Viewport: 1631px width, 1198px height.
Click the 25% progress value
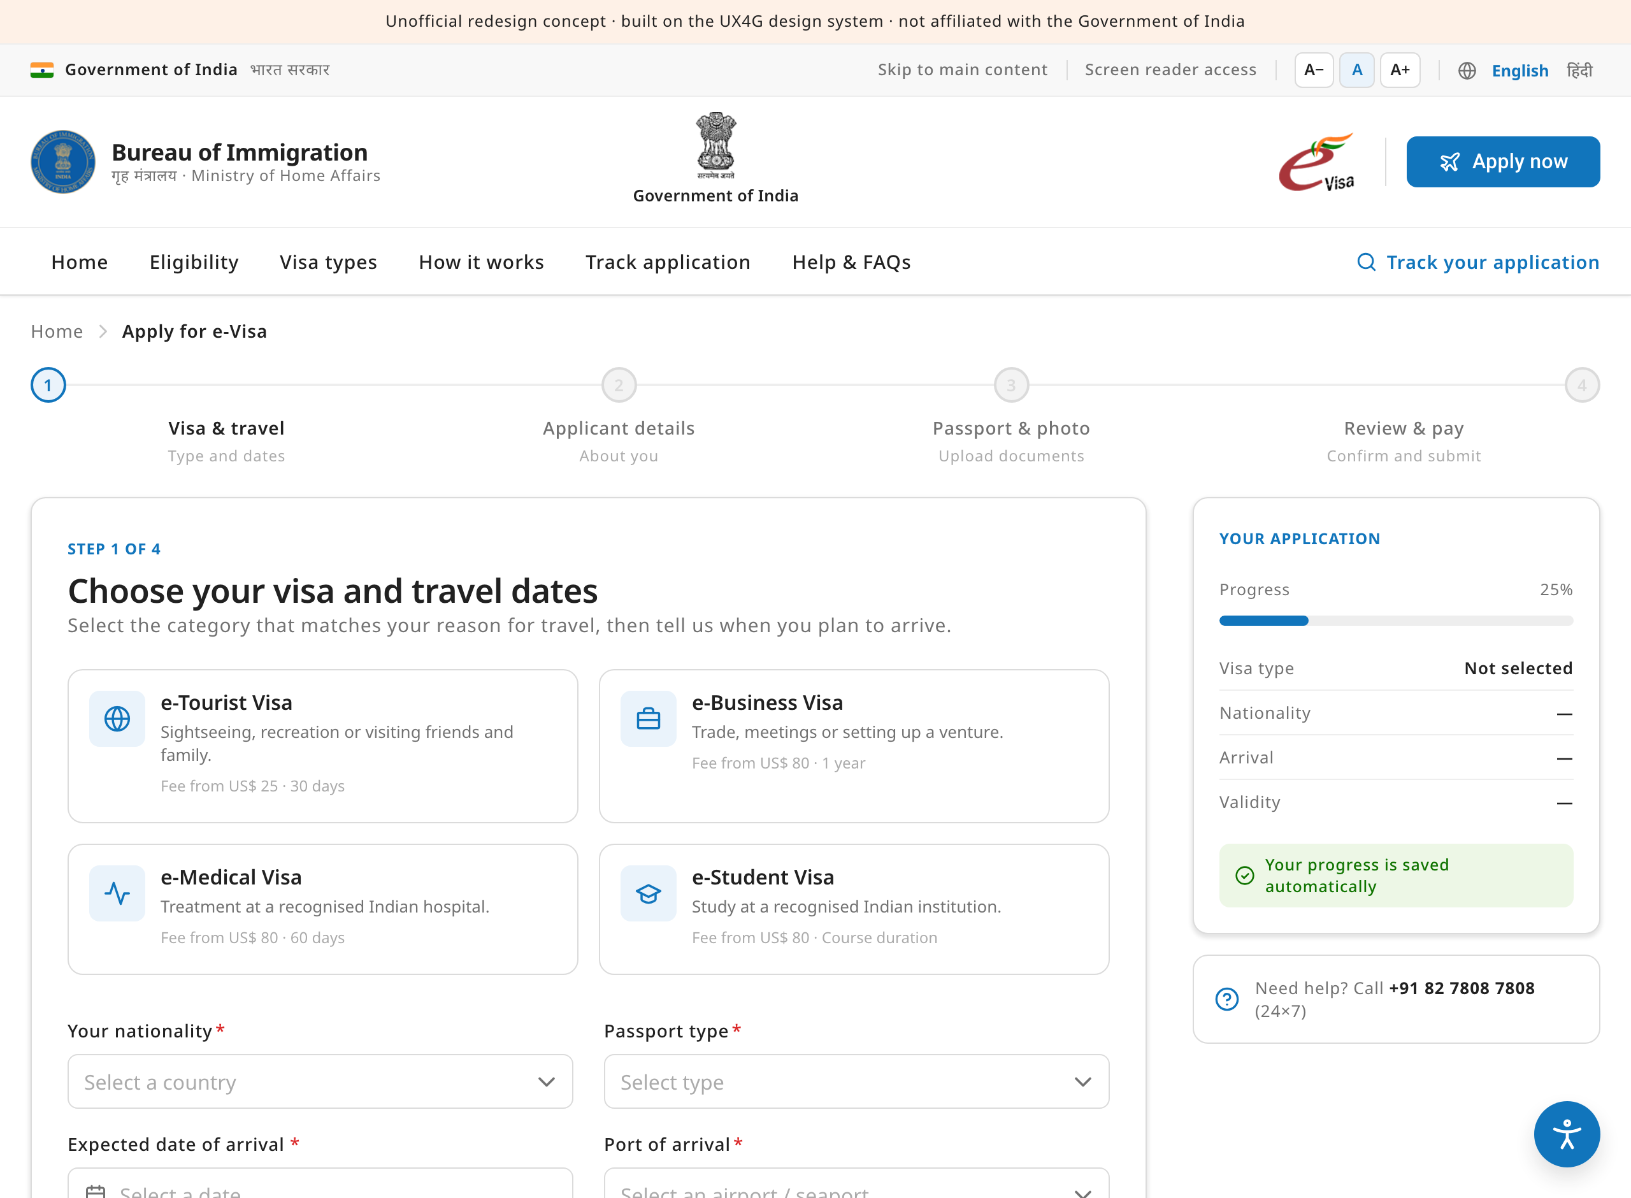pos(1556,589)
